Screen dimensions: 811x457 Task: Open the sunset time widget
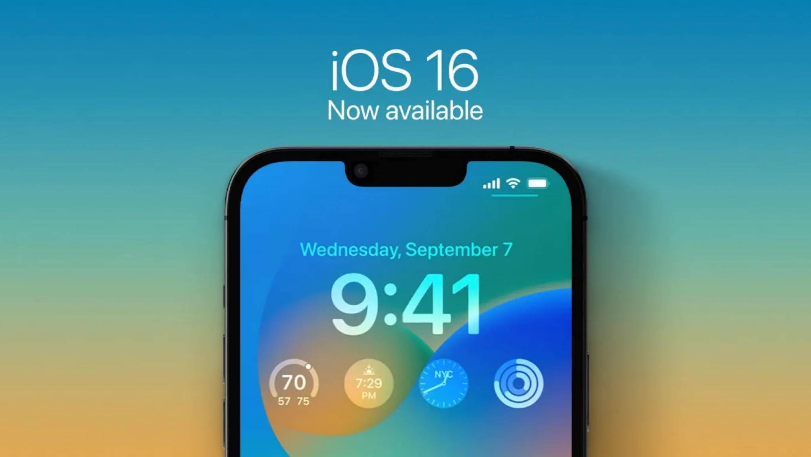(367, 387)
